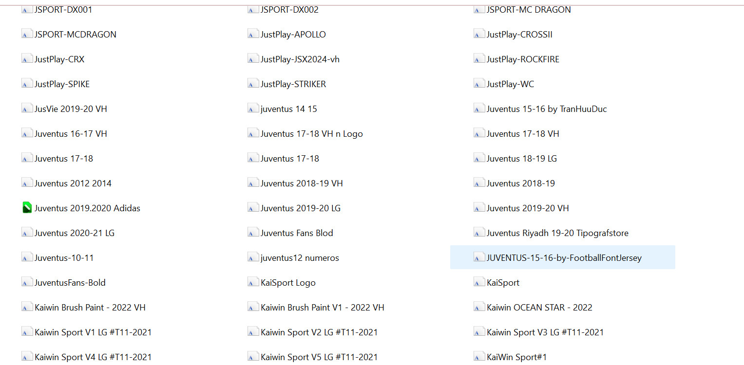Select the JustPlay-APOLLO font file icon
The image size is (744, 365).
(253, 34)
